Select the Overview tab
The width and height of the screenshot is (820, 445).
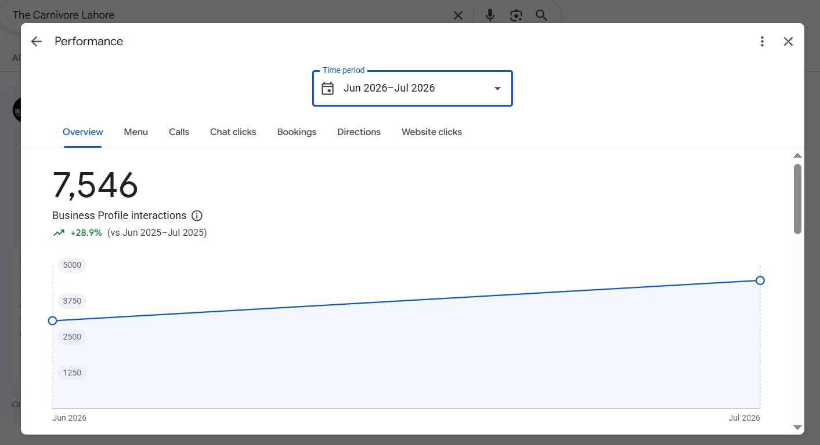click(x=83, y=132)
